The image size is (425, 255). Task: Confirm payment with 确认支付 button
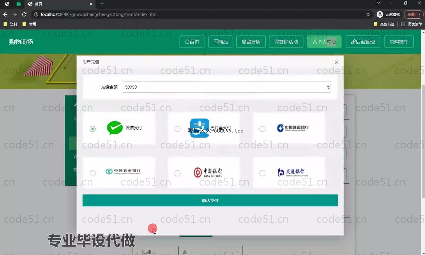click(210, 200)
